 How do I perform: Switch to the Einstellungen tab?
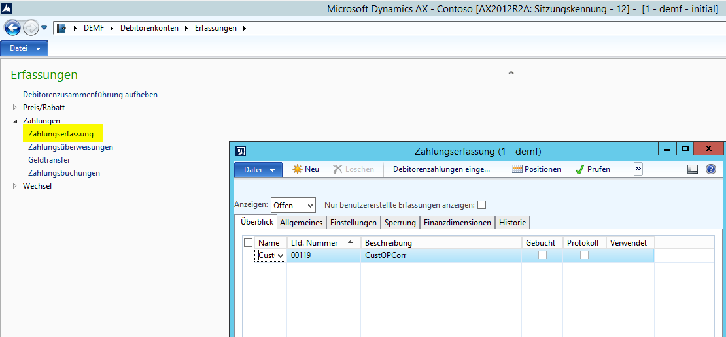pos(353,223)
